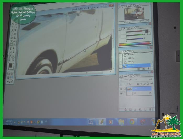Toggle the selected history state's source box
The width and height of the screenshot is (183, 139).
(x=121, y=67)
